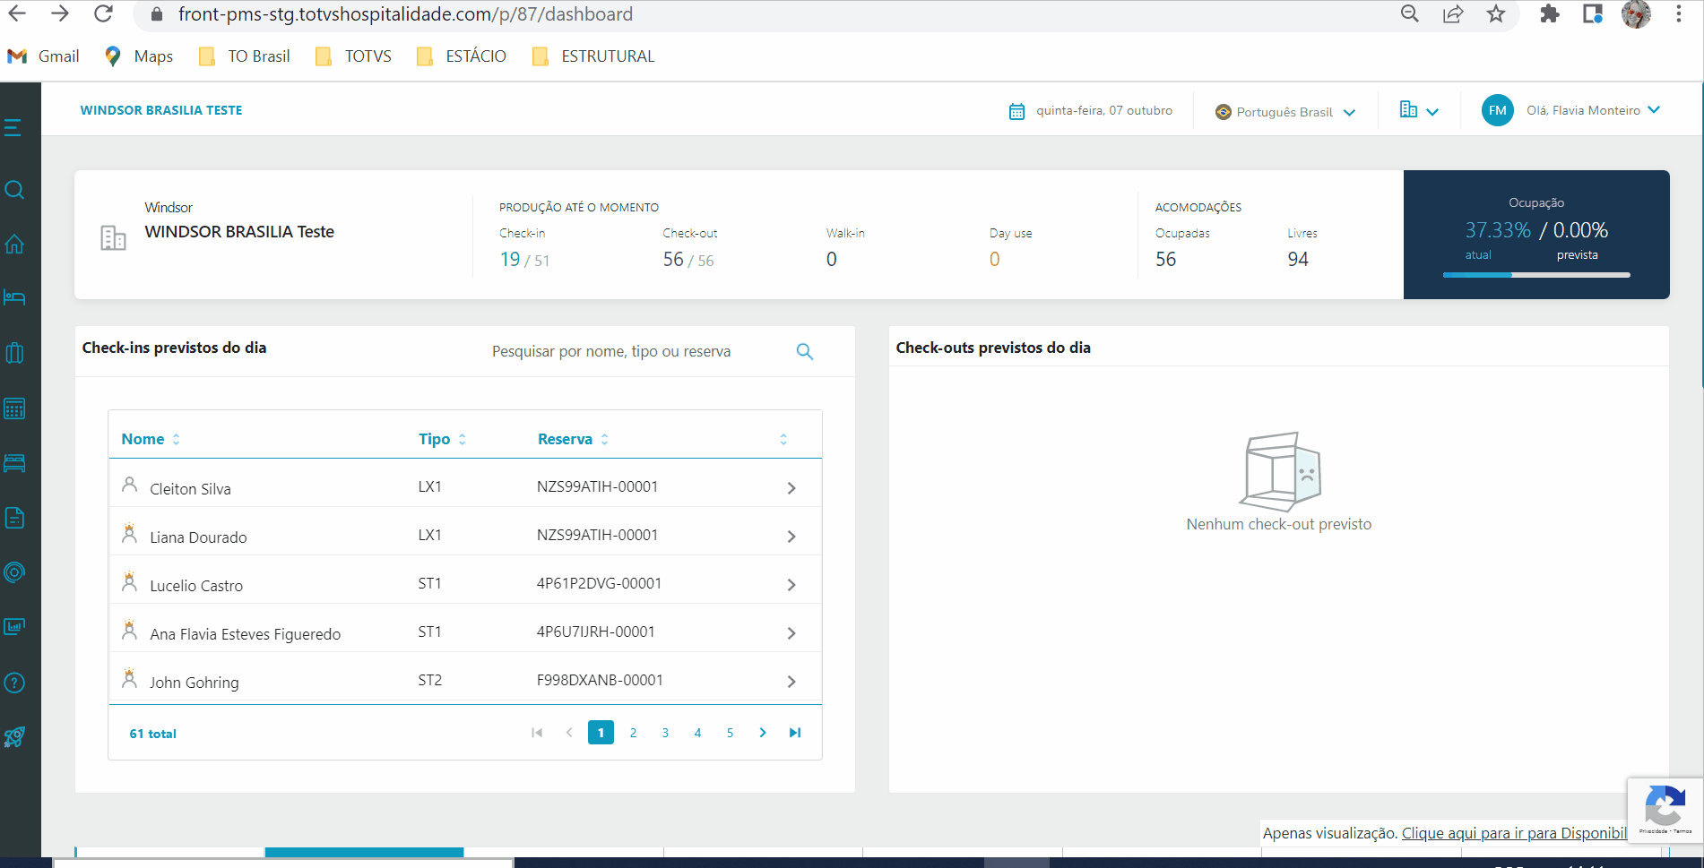Open the ESTÁCIO bookmark folder
This screenshot has width=1704, height=868.
[x=462, y=56]
